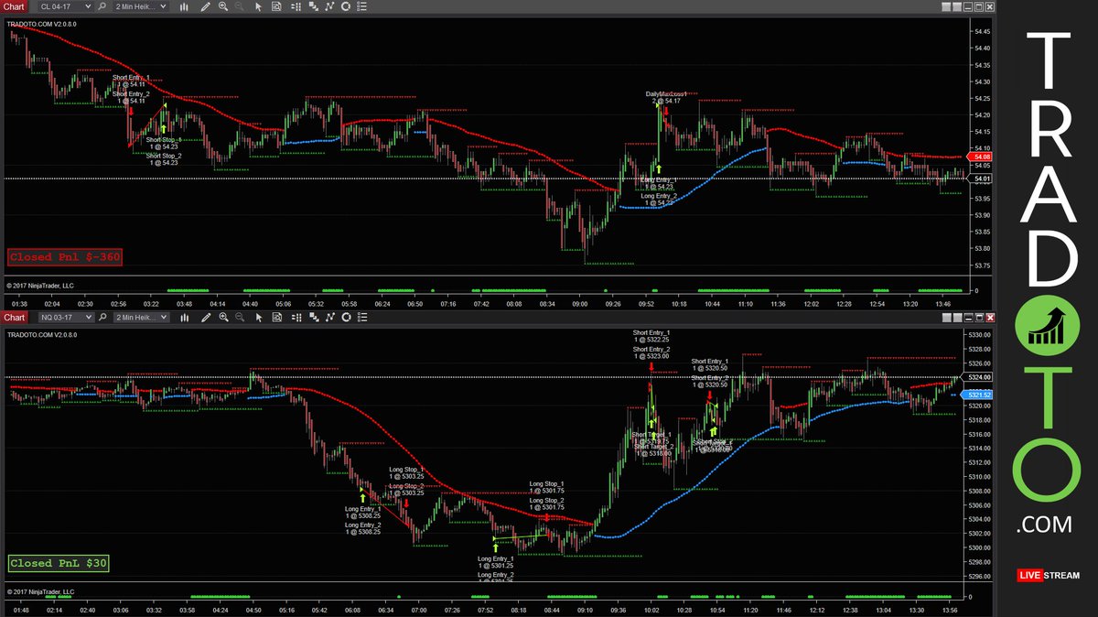Open the CL 04-17 instrument dropdown

click(65, 6)
